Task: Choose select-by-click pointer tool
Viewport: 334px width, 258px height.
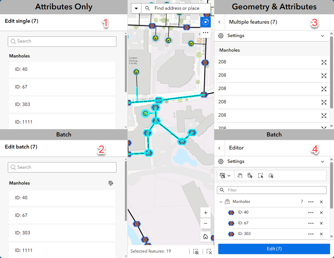Action: [250, 175]
